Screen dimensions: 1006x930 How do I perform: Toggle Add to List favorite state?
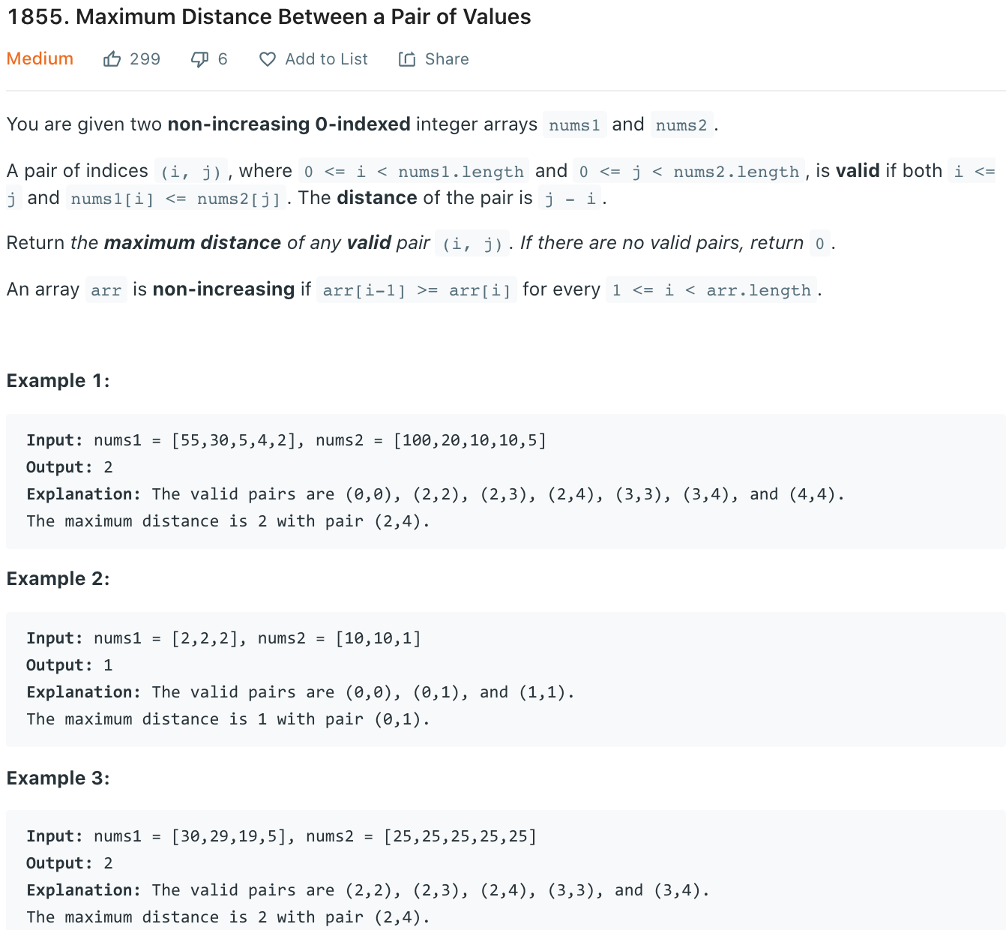[x=313, y=58]
